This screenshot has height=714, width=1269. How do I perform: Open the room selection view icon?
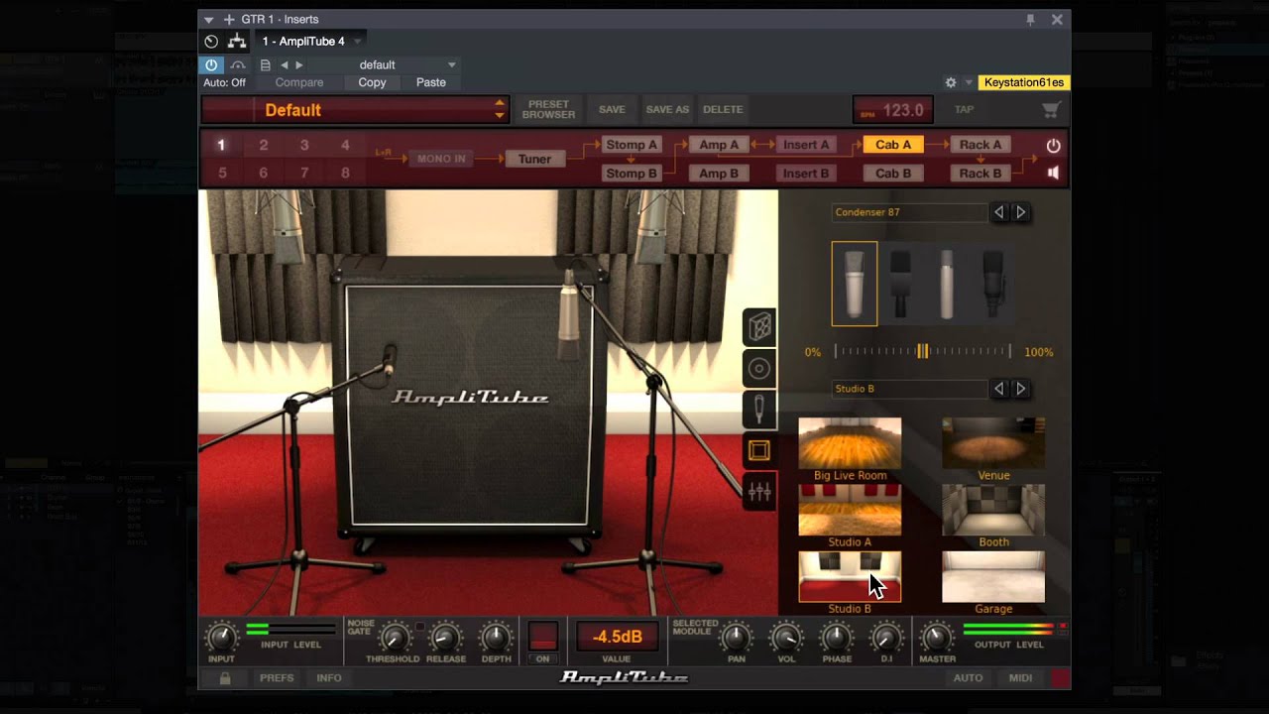coord(759,451)
